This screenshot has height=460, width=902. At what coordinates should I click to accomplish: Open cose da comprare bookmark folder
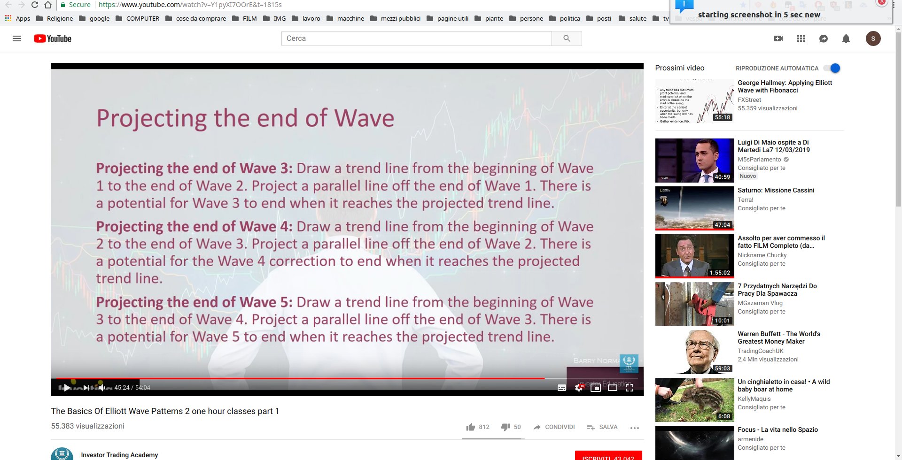click(x=195, y=18)
